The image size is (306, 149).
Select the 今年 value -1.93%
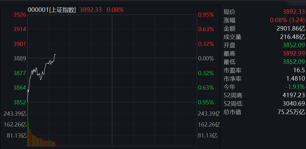click(x=295, y=87)
